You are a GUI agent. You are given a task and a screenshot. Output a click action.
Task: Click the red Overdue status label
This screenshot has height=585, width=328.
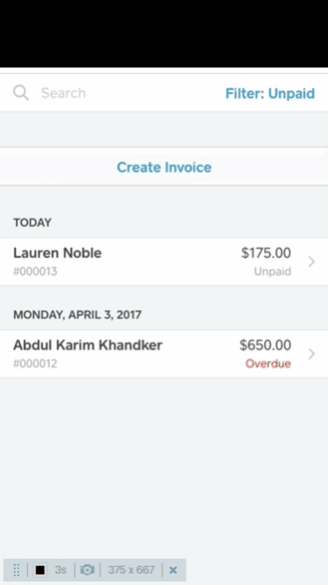point(269,363)
